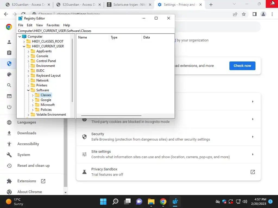Collapse the Computer node in Registry Editor
278x208 pixels.
[20, 37]
